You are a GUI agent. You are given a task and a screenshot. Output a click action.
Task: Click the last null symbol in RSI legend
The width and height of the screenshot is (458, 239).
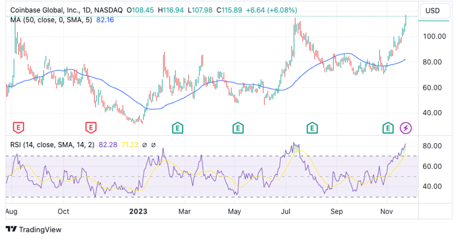pyautogui.click(x=153, y=145)
